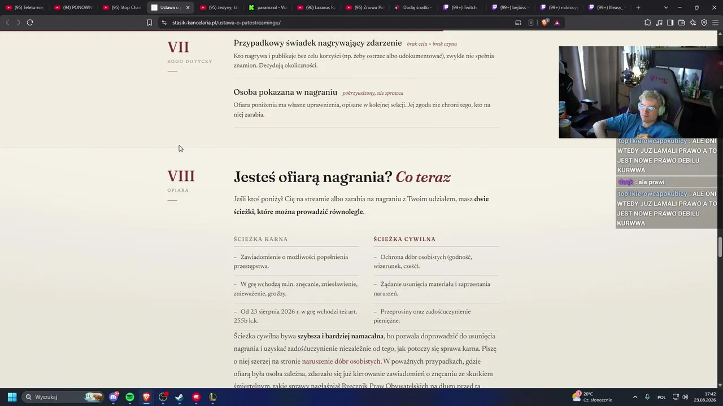Click 'Przeprosiny oraz zadośćuczynienie pieniężne' item
723x406 pixels.
point(435,316)
